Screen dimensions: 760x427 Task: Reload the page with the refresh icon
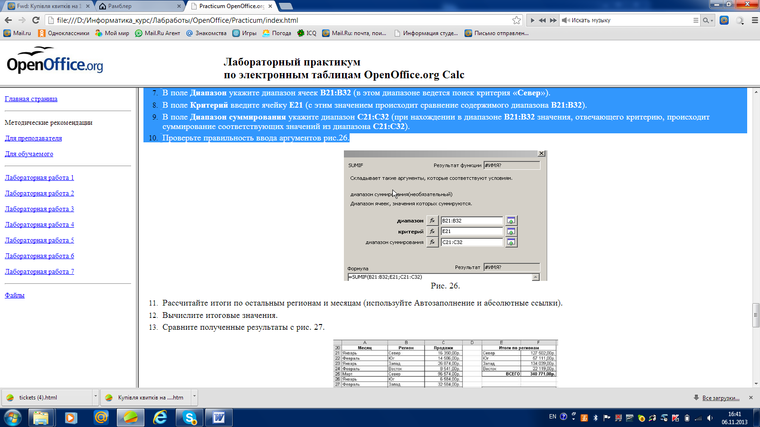point(36,20)
